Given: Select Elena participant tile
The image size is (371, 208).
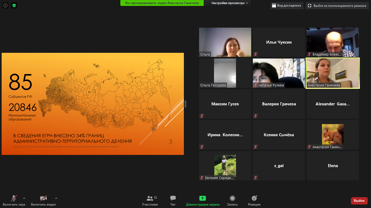Looking at the screenshot, I should (x=333, y=166).
